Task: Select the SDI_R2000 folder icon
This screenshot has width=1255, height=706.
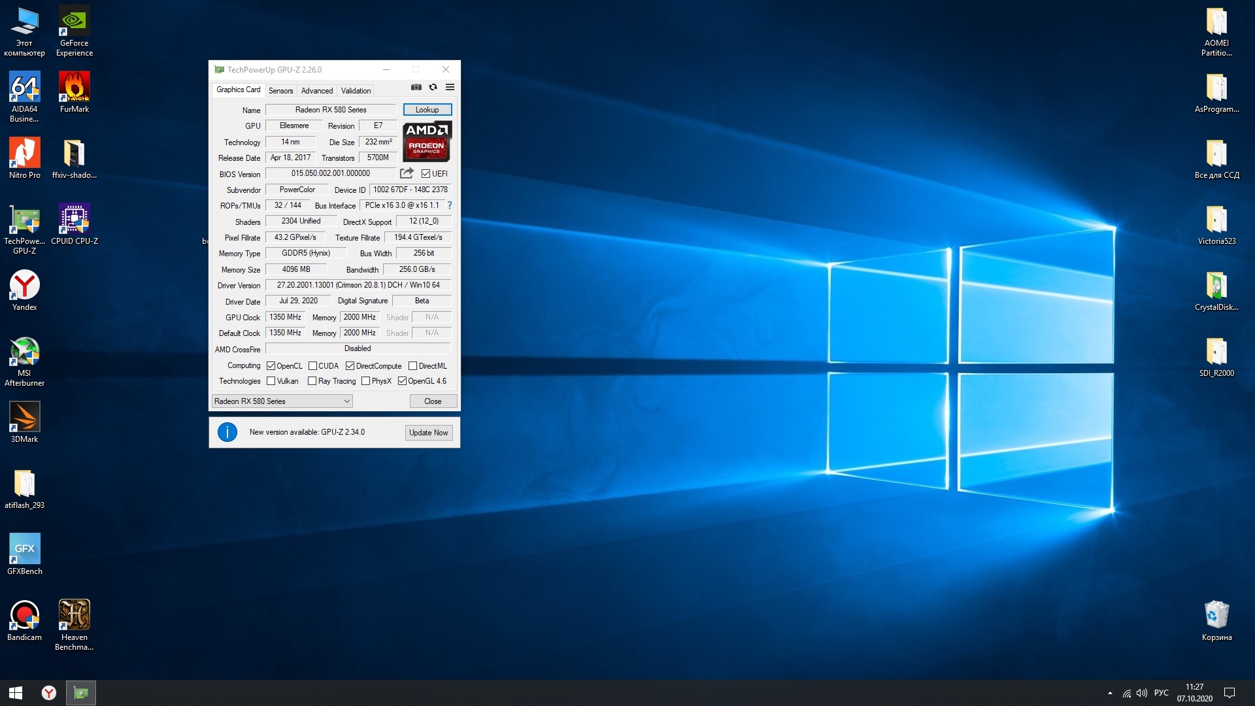Action: (x=1216, y=356)
